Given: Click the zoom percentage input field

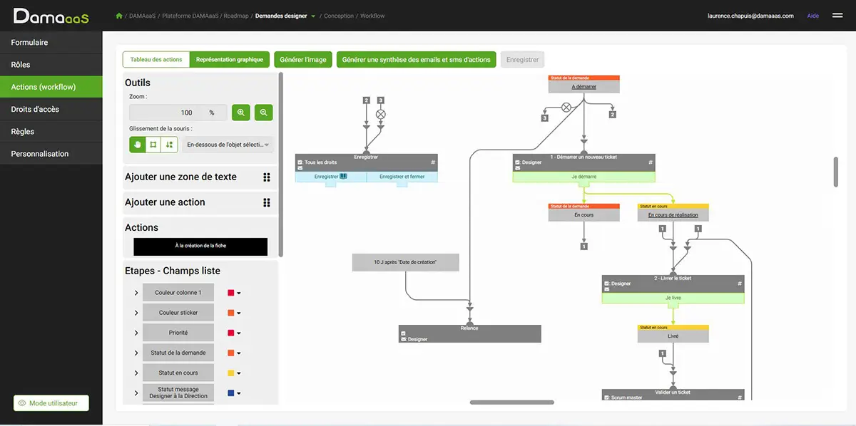Looking at the screenshot, I should pos(178,113).
